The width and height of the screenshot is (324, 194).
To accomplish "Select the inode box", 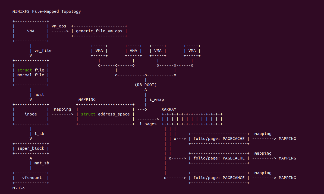I will pos(31,114).
